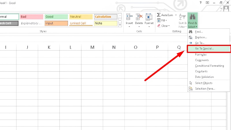Screen dimensions: 231x130
Task: Apply the Bad cell style
Action: (31, 17)
